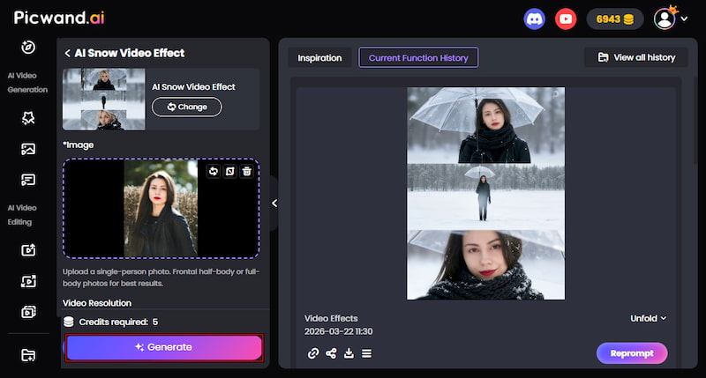Open the video enhance frame icon in sidebar
Image resolution: width=706 pixels, height=378 pixels.
tap(28, 281)
